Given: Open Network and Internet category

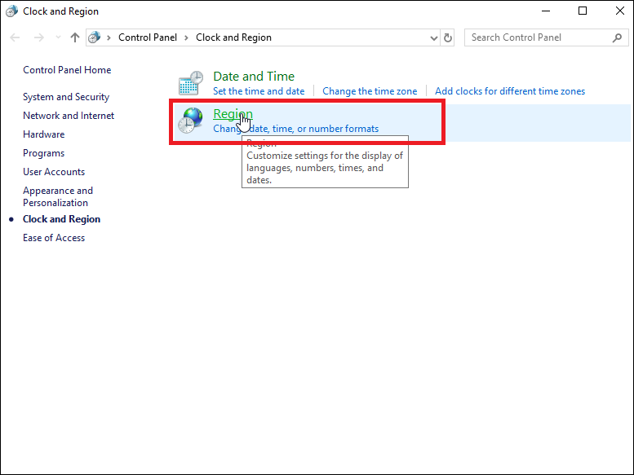Looking at the screenshot, I should [x=69, y=116].
